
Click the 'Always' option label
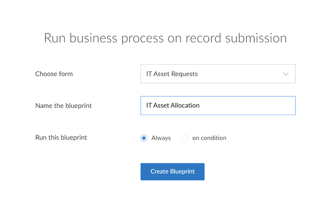[x=161, y=138]
